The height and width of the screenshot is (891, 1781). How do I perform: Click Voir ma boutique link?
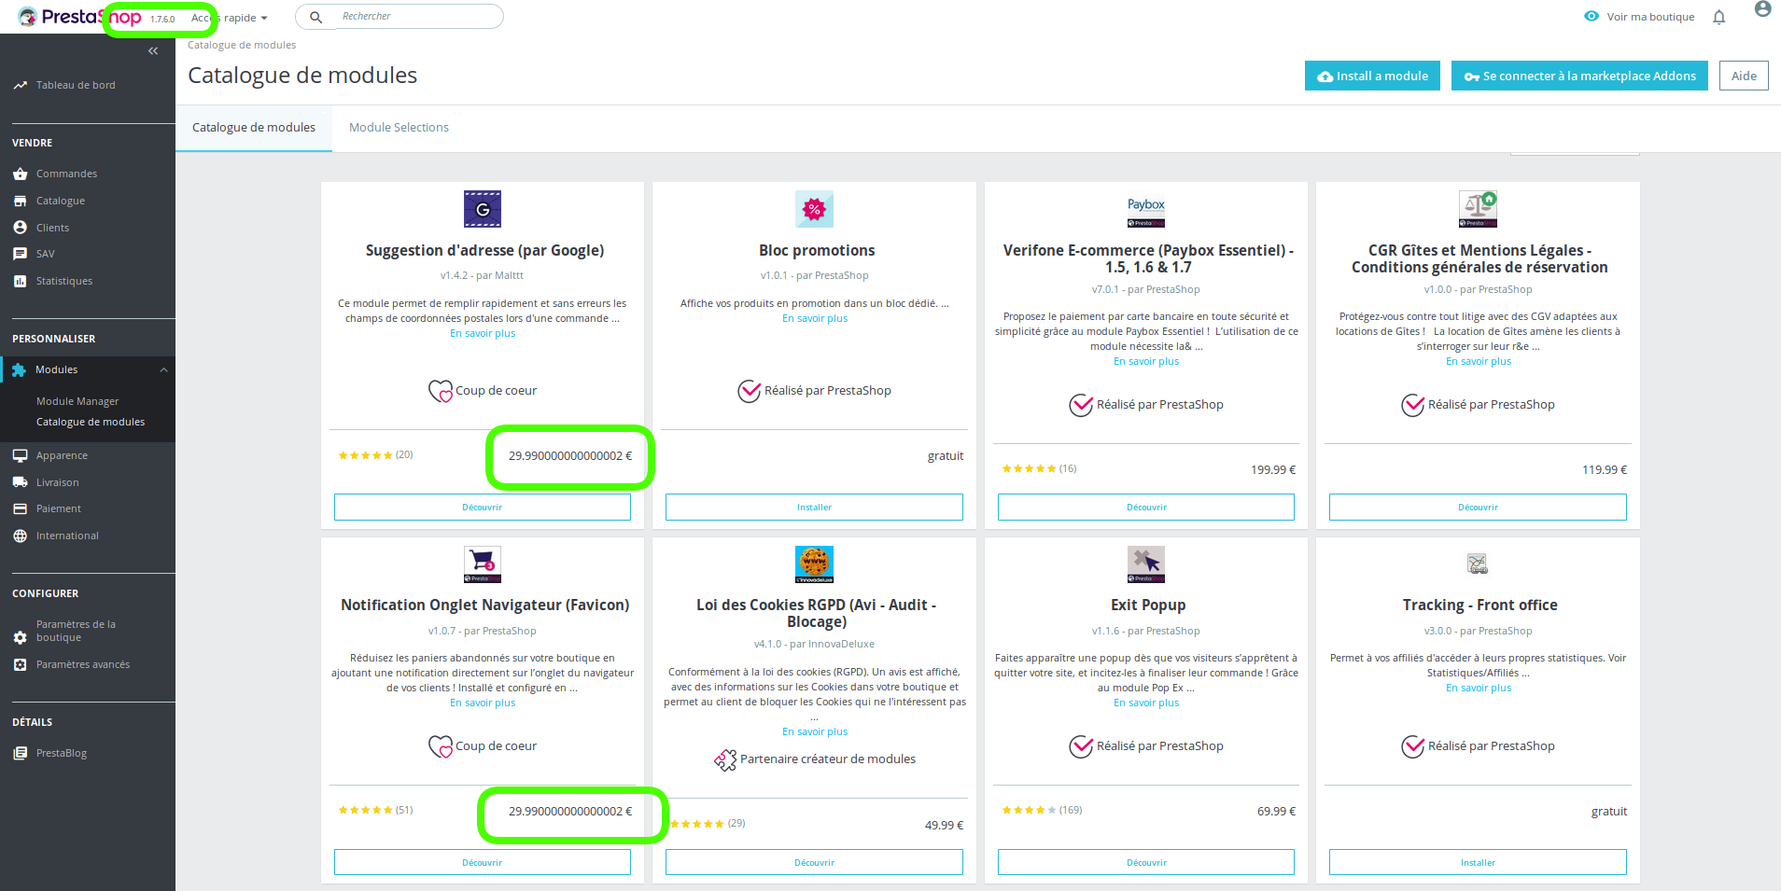tap(1650, 17)
